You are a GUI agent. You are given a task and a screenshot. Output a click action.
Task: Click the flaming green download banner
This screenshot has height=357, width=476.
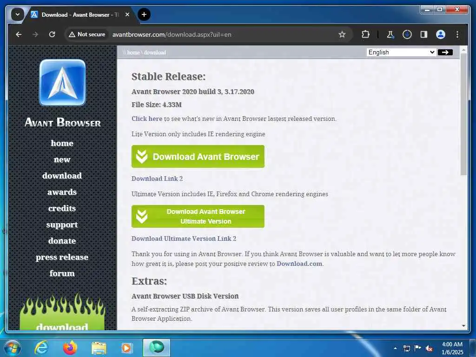(x=62, y=313)
